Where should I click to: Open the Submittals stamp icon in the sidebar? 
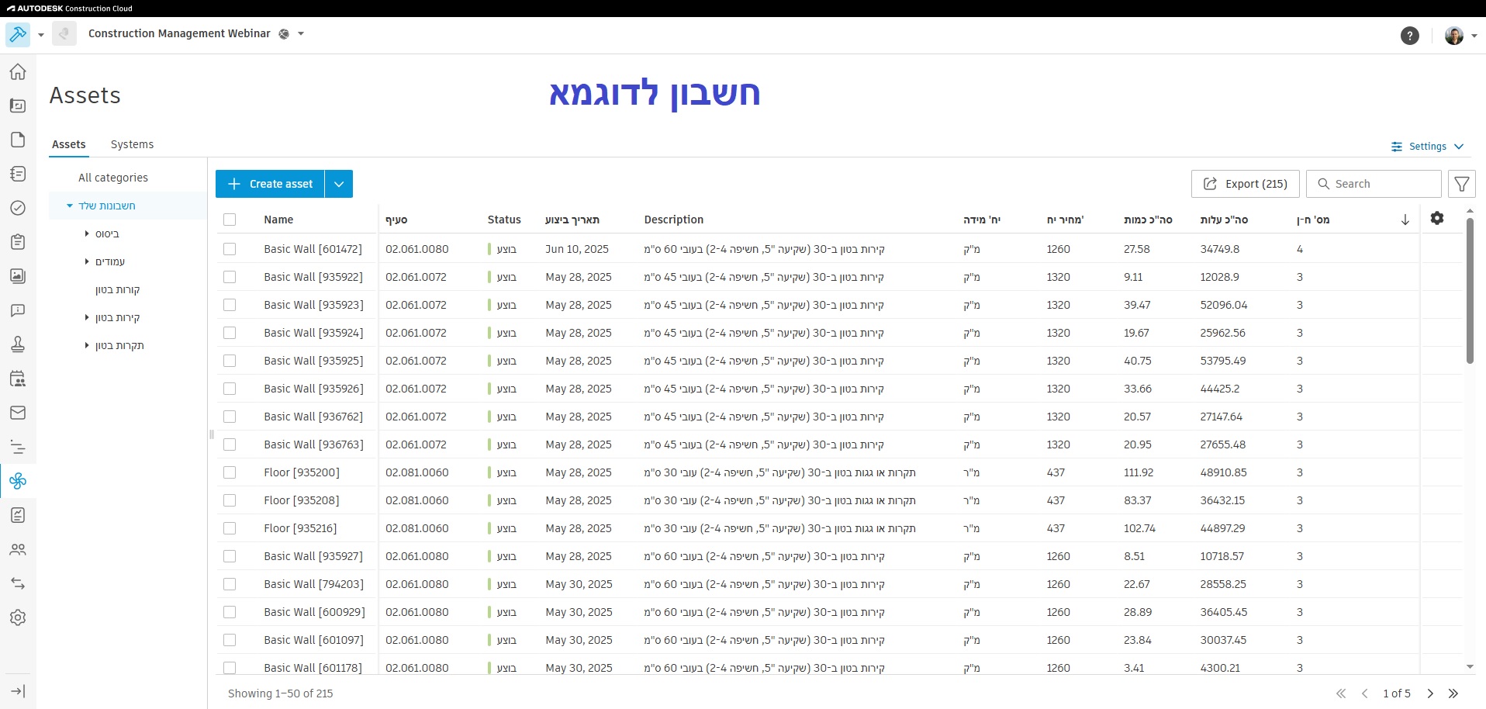18,344
